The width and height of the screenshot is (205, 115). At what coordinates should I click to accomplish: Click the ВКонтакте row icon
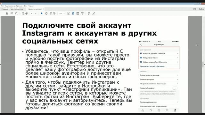pyautogui.click(x=141, y=62)
